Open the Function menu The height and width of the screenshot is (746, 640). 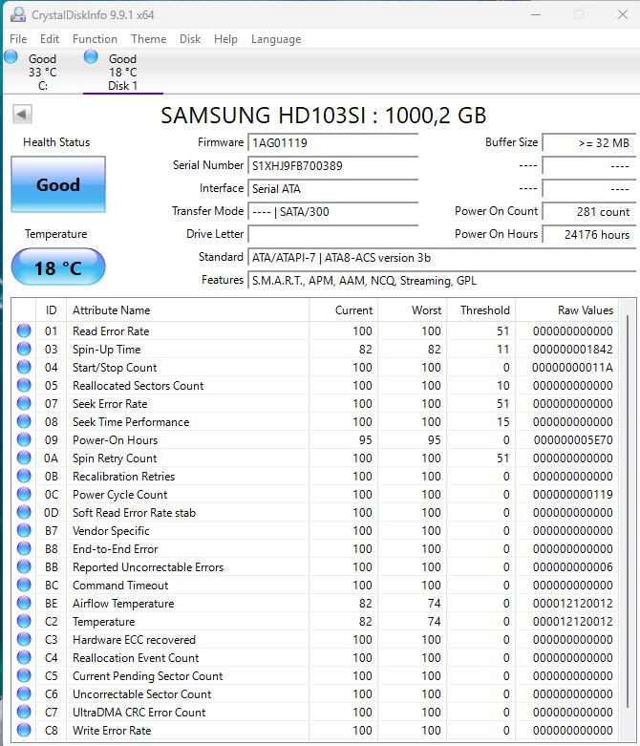click(x=95, y=39)
